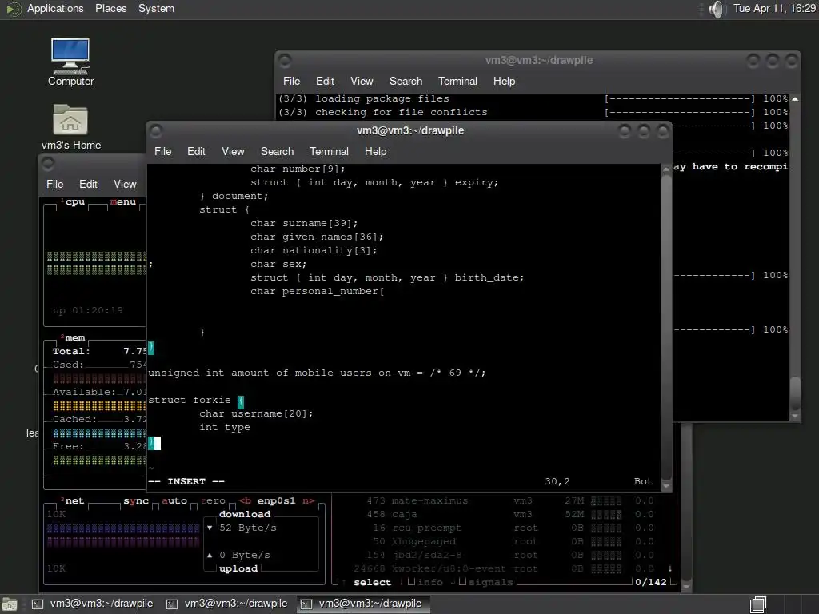This screenshot has height=614, width=819.
Task: Open Edit menu in left monitor terminal
Action: [x=88, y=185]
